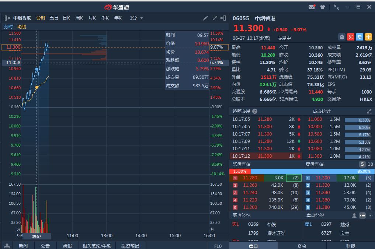Click the 09:57 time marker on axis
Image resolution: width=375 pixels, height=249 pixels.
pos(37,236)
